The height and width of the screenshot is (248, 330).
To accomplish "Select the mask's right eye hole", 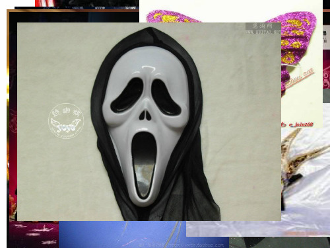I will coord(166,97).
